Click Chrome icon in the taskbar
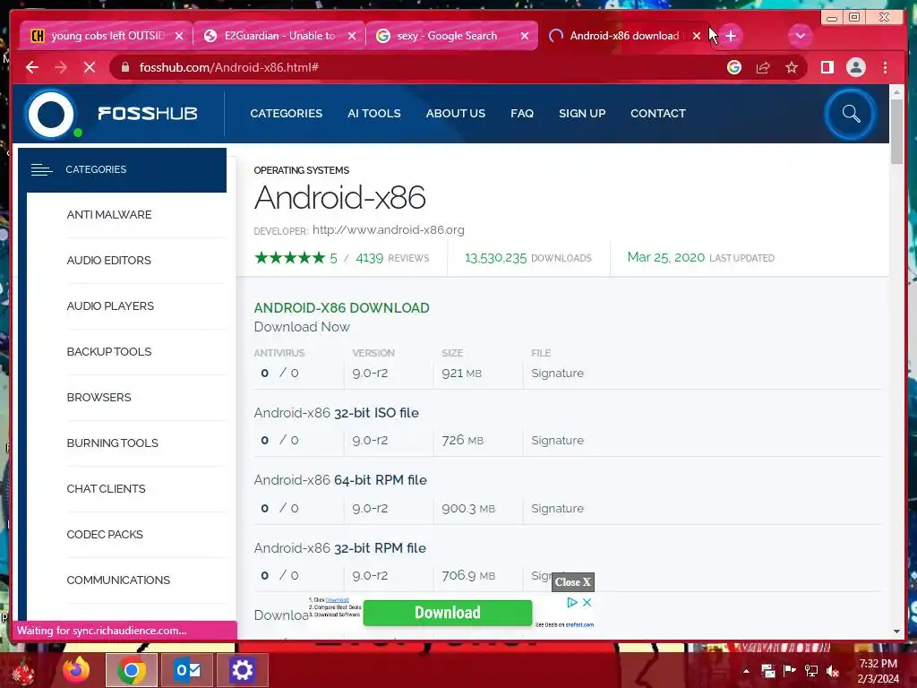917x688 pixels. coord(132,670)
